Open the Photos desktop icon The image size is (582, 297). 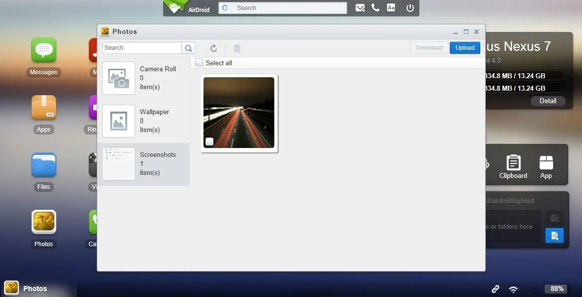click(x=44, y=222)
